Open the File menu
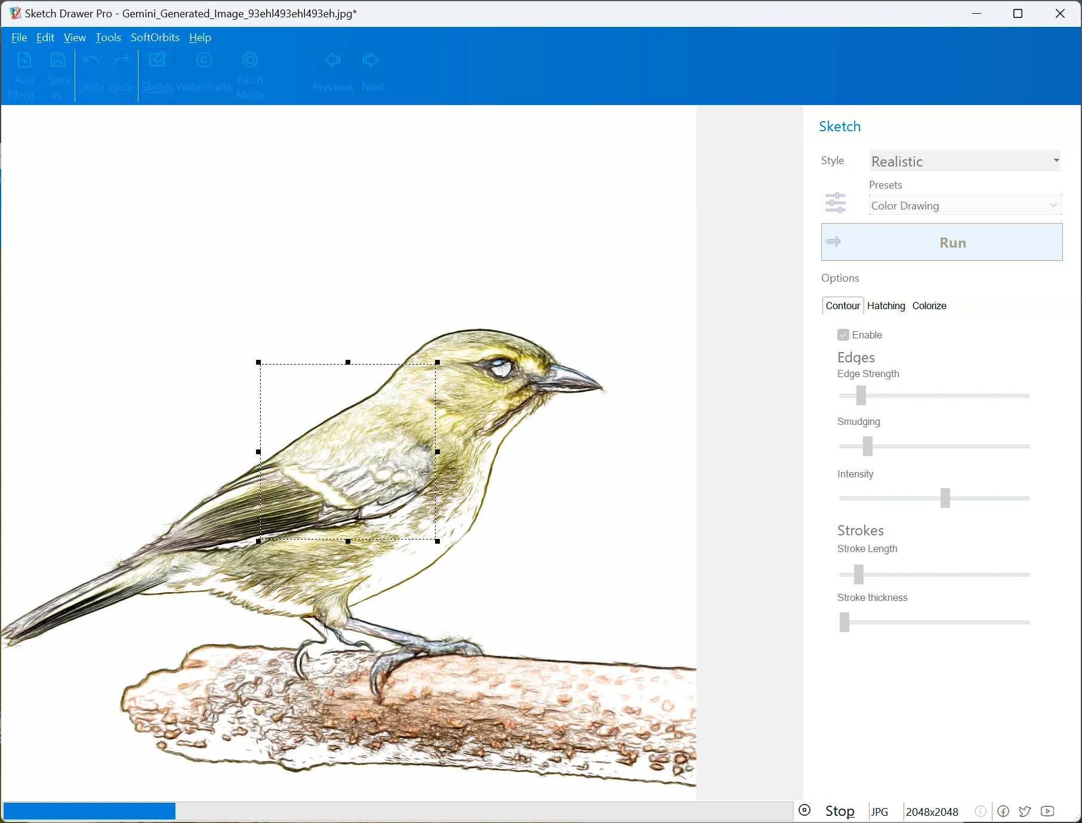 [19, 38]
